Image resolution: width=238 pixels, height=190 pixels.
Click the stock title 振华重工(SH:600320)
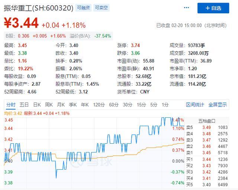pyautogui.click(x=39, y=8)
